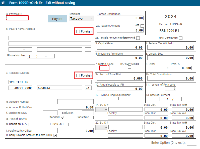Click the app icon in the title bar
This screenshot has height=149, width=200.
click(3, 3)
